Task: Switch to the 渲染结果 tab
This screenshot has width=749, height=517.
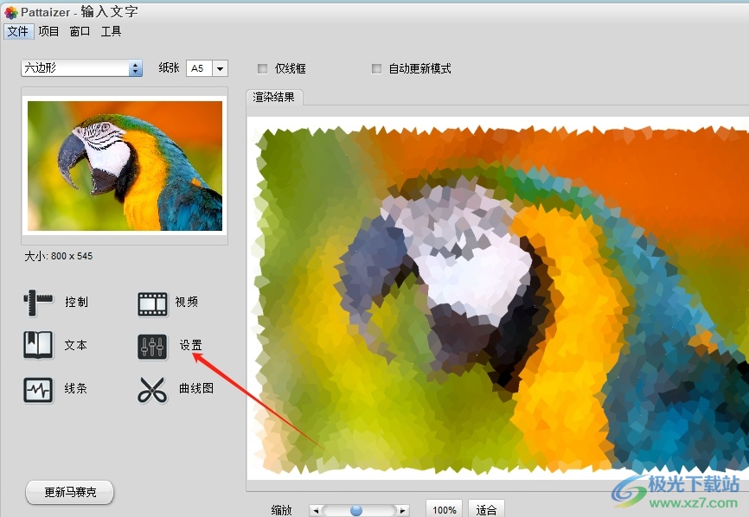Action: (x=273, y=97)
